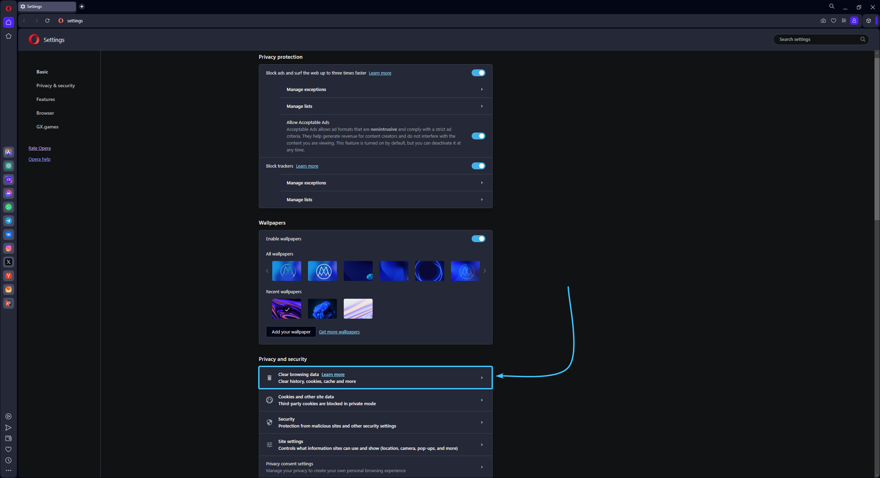Viewport: 880px width, 478px height.
Task: Open the X (Twitter) sidebar panel
Action: [9, 262]
